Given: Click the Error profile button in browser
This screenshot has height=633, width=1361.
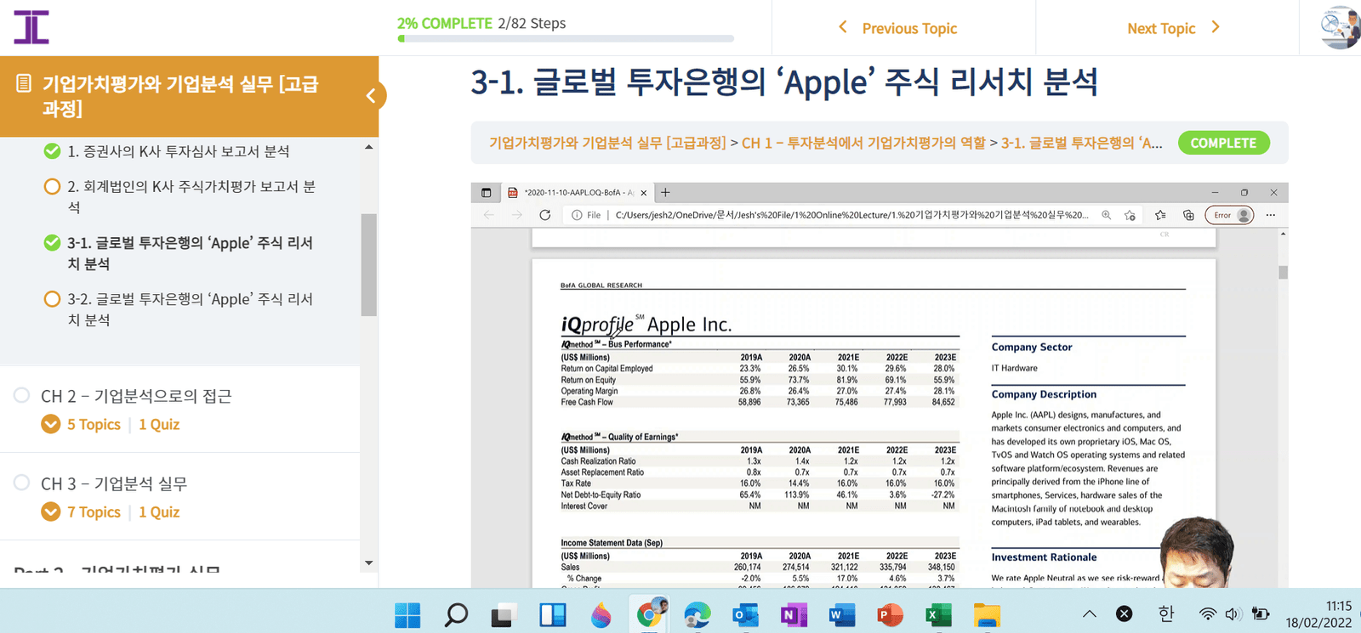Looking at the screenshot, I should [1229, 215].
